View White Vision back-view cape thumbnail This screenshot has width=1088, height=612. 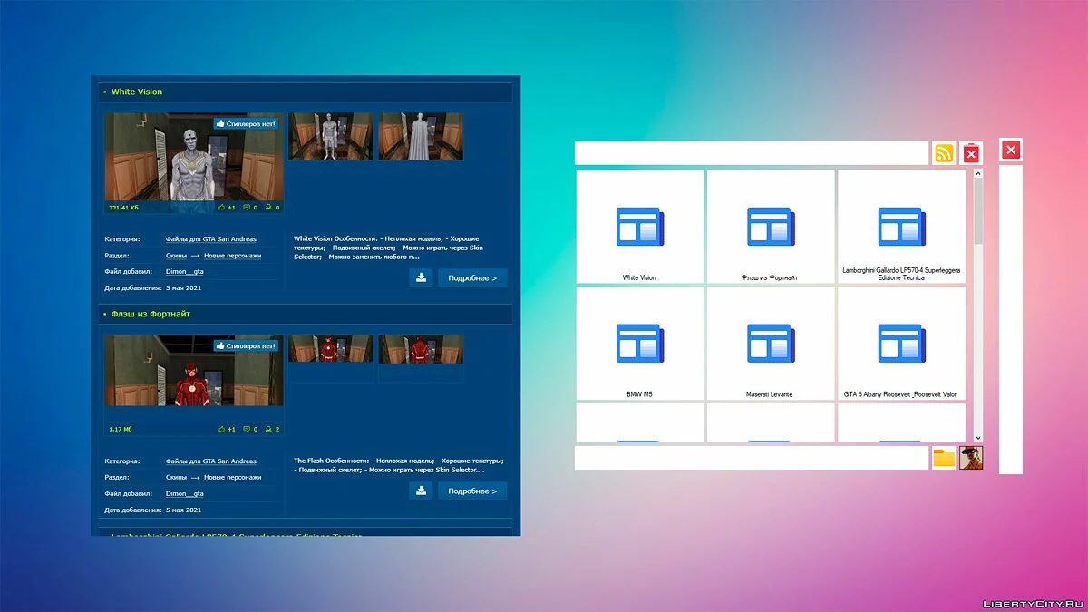(x=420, y=136)
